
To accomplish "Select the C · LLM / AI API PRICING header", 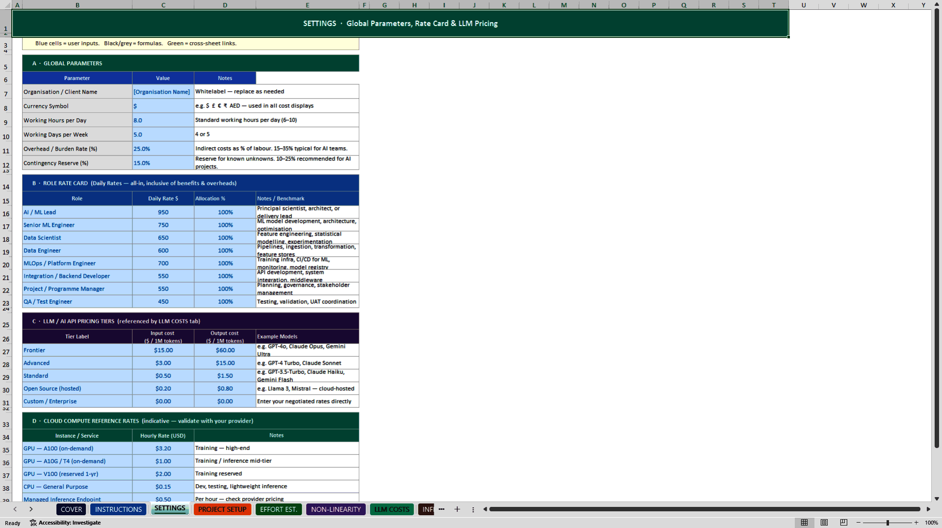I will (x=190, y=321).
